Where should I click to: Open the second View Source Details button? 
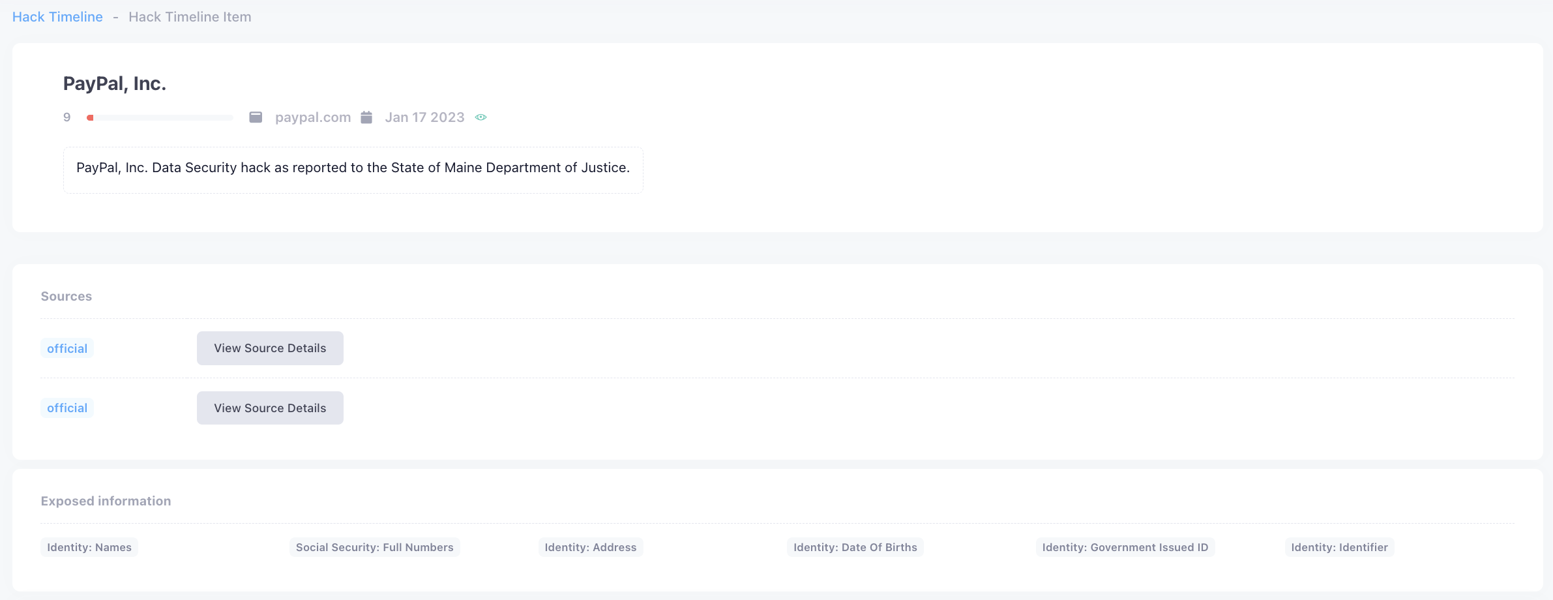click(270, 408)
